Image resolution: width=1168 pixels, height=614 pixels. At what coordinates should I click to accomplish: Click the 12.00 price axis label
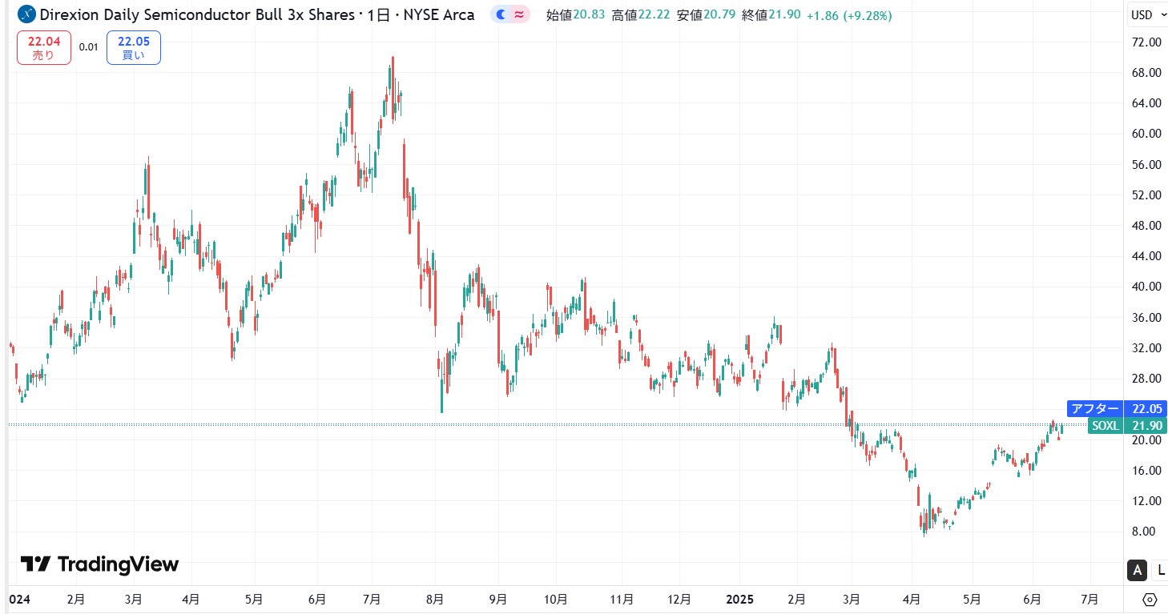click(1145, 501)
